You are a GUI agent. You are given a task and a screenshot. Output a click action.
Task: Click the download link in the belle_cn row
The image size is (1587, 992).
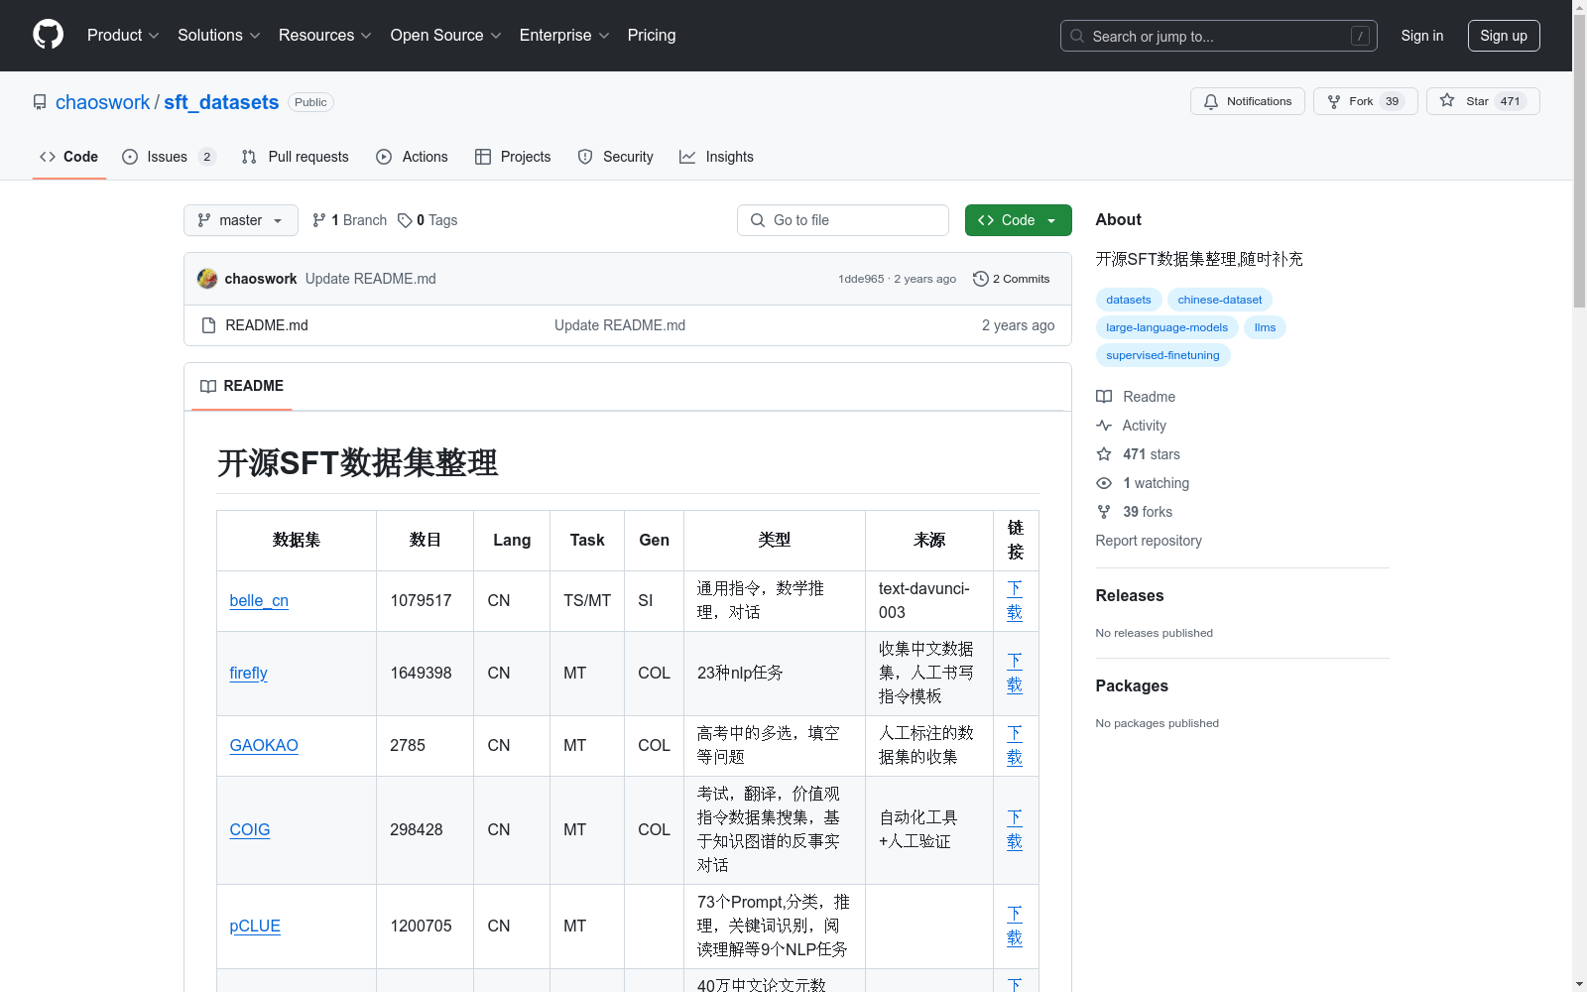1015,601
